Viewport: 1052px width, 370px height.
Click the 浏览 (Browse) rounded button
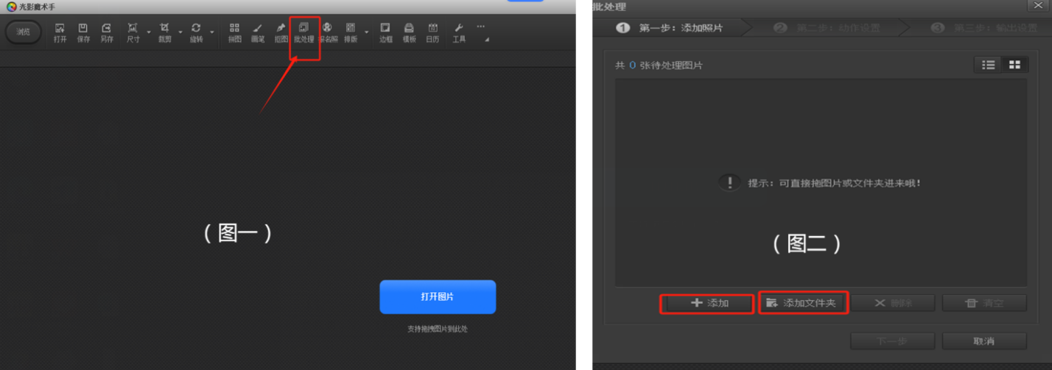(24, 32)
